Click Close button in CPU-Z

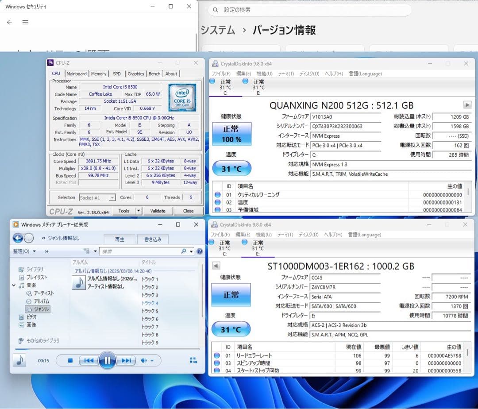[188, 211]
